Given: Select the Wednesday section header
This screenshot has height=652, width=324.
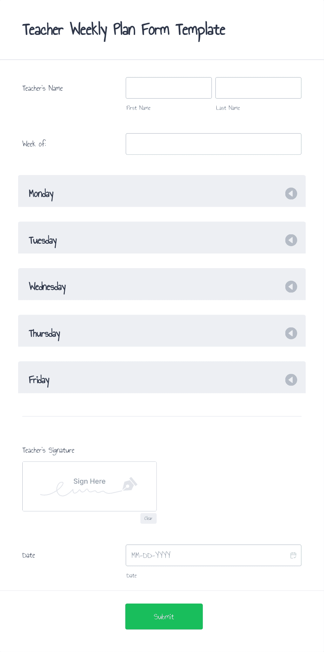Looking at the screenshot, I should click(x=47, y=287).
